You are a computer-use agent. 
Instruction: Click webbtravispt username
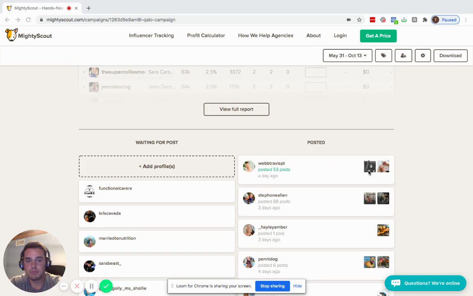271,163
